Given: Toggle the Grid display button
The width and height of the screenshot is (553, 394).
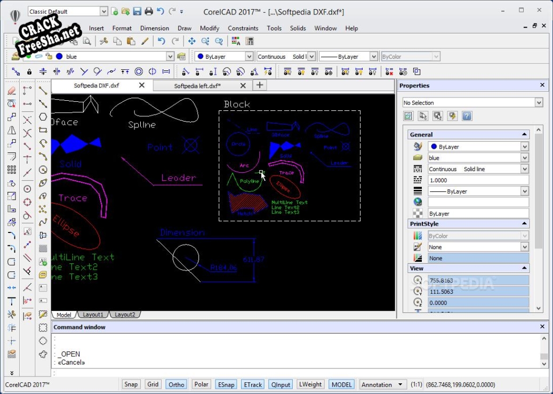Looking at the screenshot, I should [153, 384].
